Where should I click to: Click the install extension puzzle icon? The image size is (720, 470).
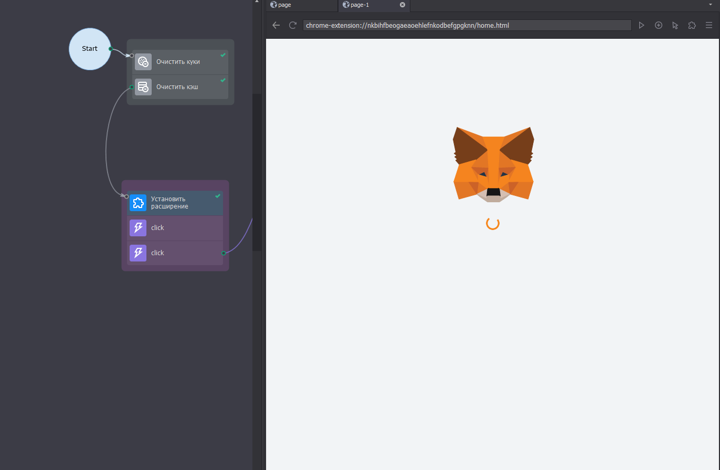(138, 203)
